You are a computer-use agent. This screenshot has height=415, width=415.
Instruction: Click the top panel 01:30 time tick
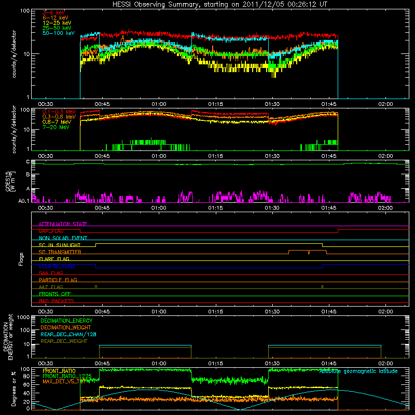tap(272, 104)
